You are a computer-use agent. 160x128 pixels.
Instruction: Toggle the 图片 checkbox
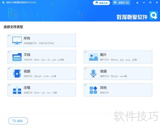click(85, 52)
